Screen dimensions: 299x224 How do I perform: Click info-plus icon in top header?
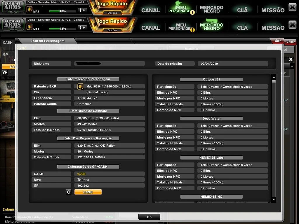pyautogui.click(x=82, y=10)
